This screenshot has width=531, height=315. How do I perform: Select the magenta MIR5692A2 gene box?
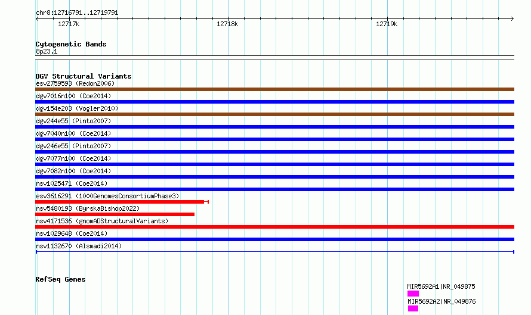pos(413,308)
